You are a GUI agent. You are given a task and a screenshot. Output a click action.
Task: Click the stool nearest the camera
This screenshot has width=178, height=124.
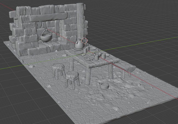coord(72,74)
